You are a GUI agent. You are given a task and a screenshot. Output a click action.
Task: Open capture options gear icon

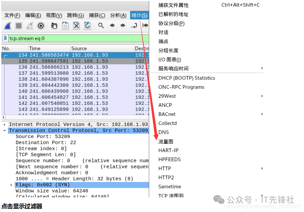click(x=41, y=26)
